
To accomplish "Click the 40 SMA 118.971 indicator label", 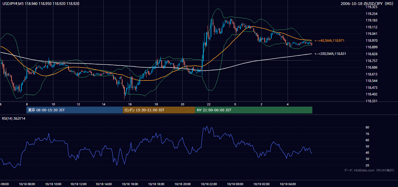I will tap(329, 41).
